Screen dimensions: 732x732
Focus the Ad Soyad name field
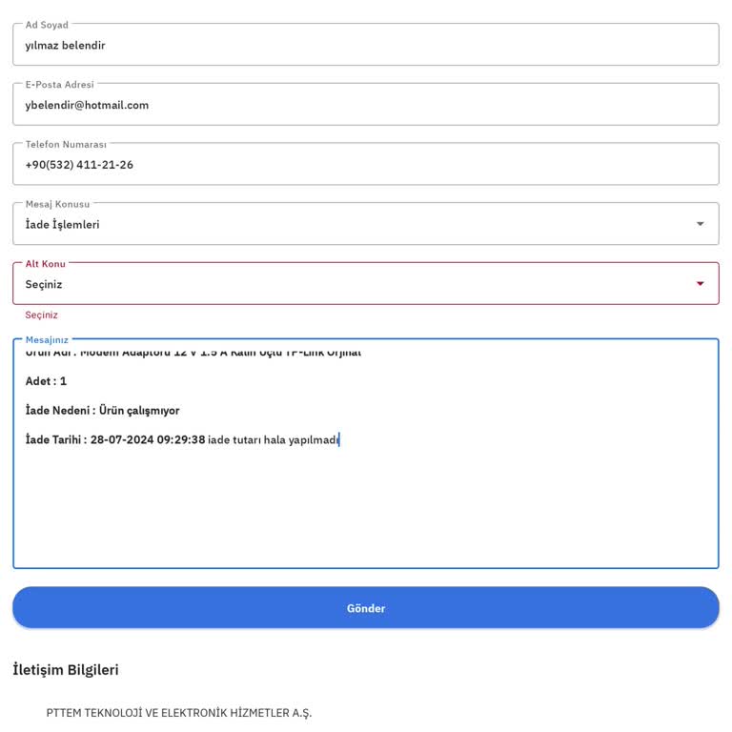tap(365, 45)
